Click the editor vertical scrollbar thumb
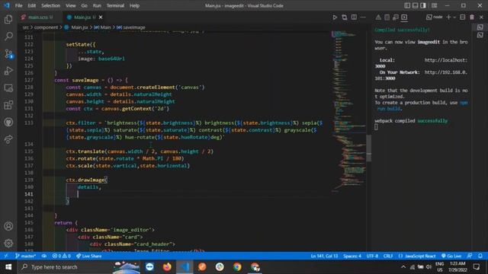 [369, 148]
